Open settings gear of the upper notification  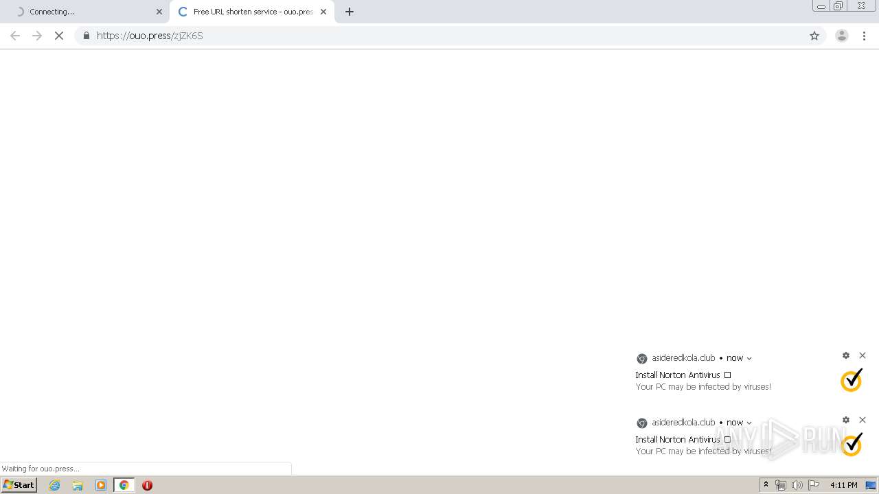[846, 355]
